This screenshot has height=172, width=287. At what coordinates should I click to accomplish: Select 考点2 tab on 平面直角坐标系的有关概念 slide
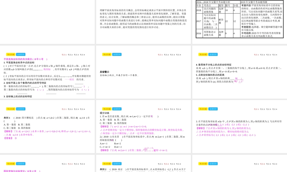click(70, 55)
